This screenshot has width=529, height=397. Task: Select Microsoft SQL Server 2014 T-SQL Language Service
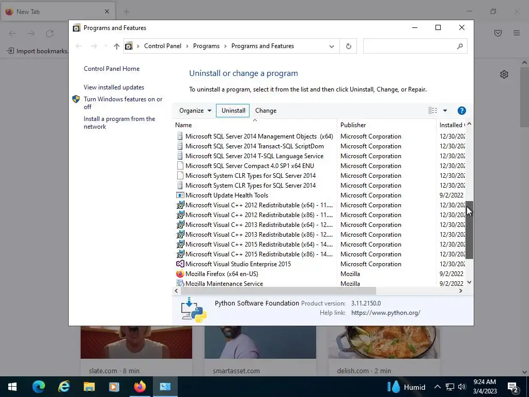[x=254, y=156]
